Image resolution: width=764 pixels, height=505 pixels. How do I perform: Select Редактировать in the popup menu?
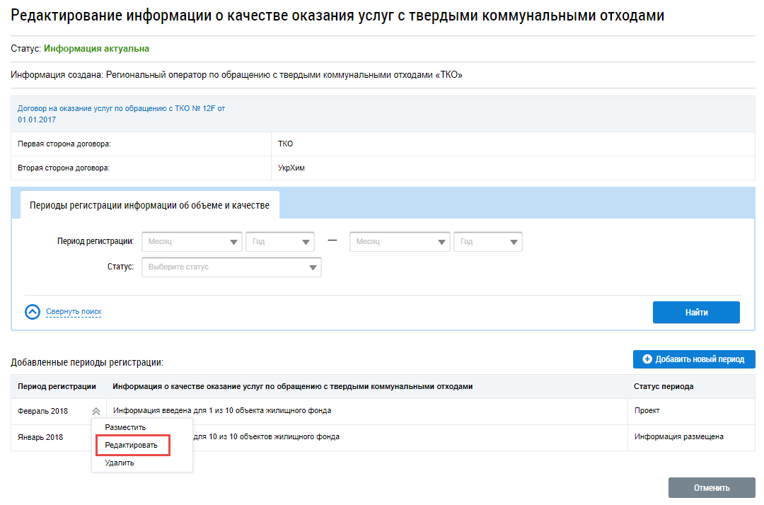pyautogui.click(x=132, y=445)
